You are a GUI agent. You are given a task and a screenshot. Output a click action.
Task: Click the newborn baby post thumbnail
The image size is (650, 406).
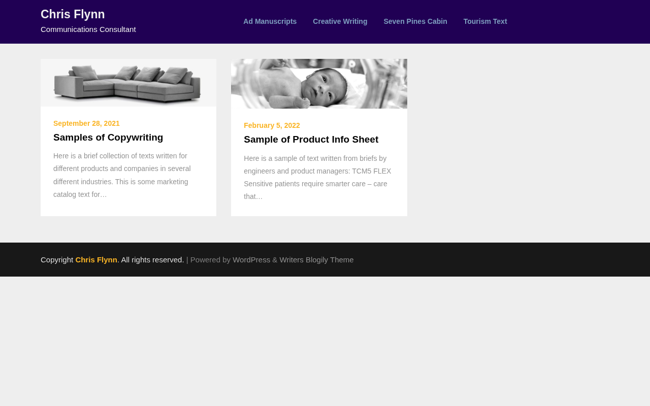tap(319, 84)
